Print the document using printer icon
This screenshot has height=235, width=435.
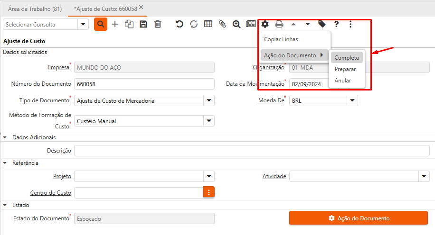280,24
